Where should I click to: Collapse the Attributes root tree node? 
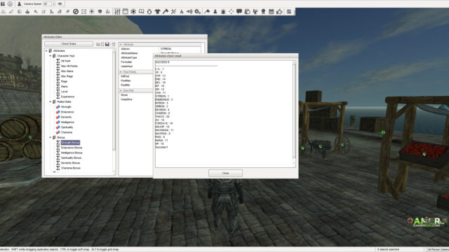click(46, 51)
